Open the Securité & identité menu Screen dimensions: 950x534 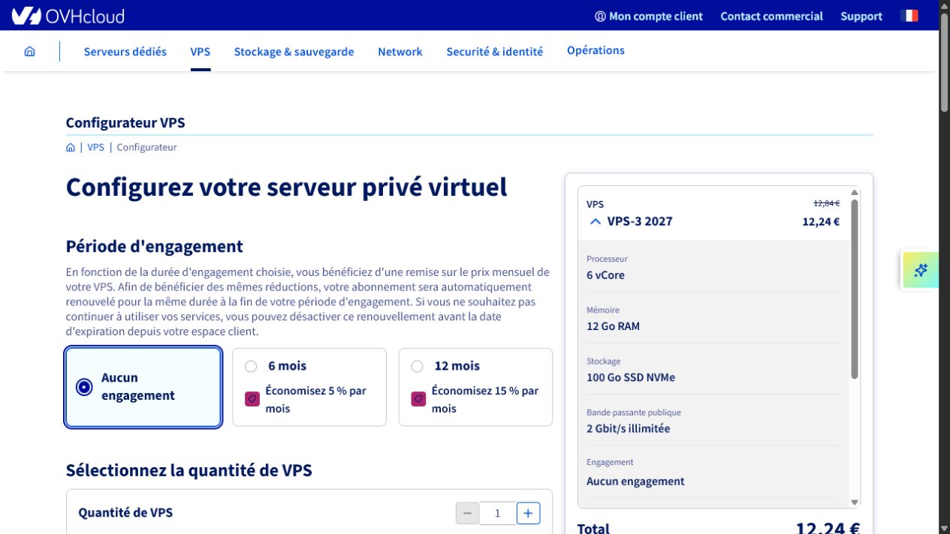(495, 52)
